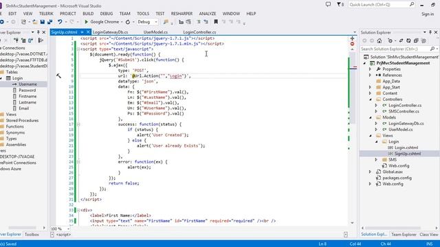Select the Password column in Server Explorer
The image size is (440, 247).
click(x=27, y=90)
